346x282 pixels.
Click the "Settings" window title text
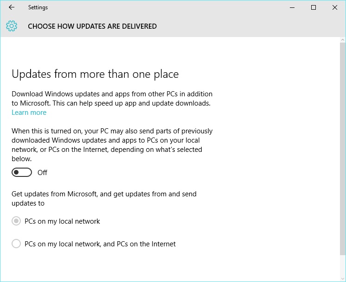(38, 7)
